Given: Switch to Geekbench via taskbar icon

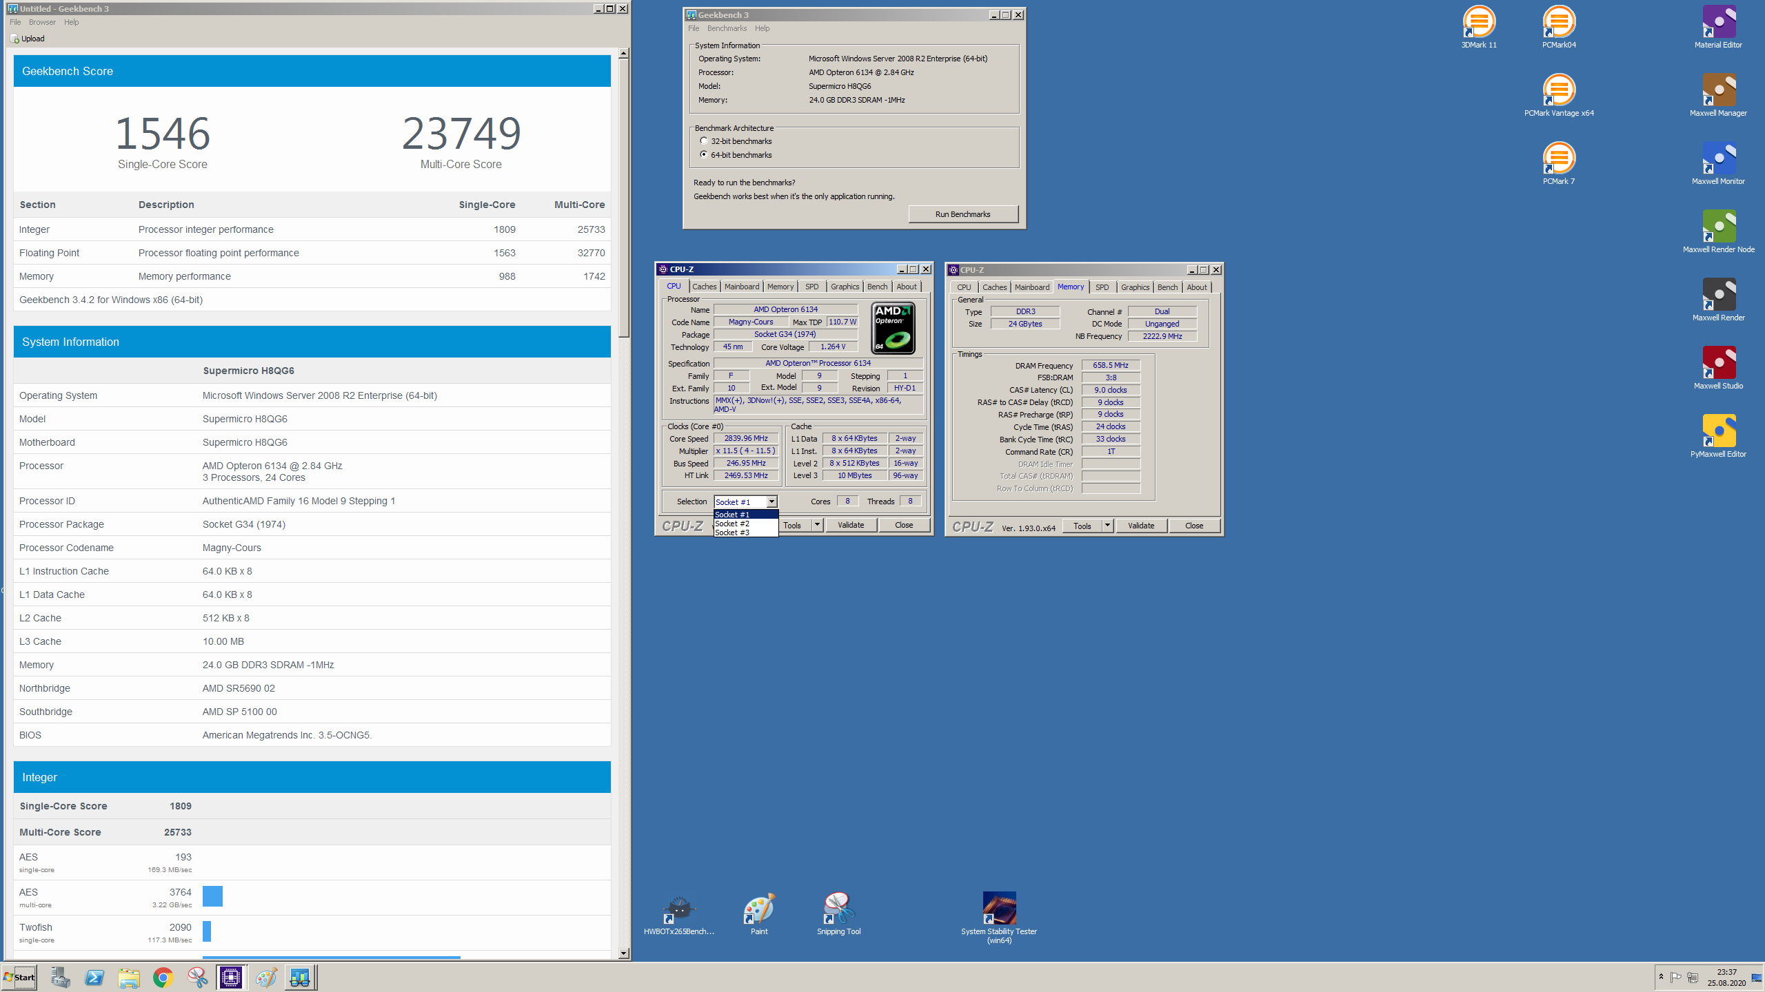Looking at the screenshot, I should coord(300,978).
